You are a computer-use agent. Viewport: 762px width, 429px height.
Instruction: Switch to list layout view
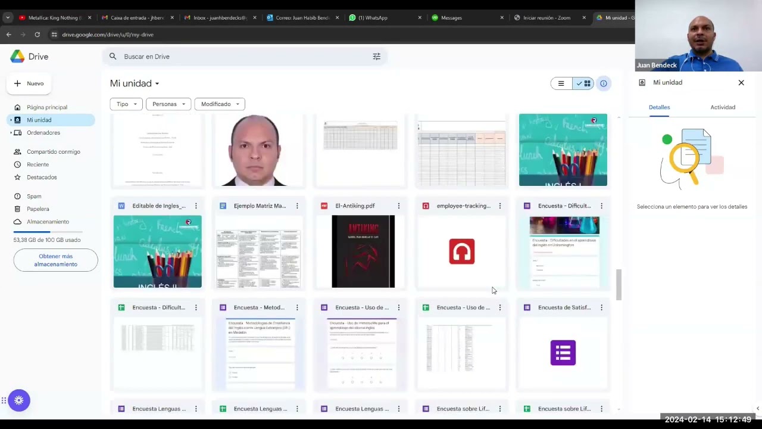561,83
